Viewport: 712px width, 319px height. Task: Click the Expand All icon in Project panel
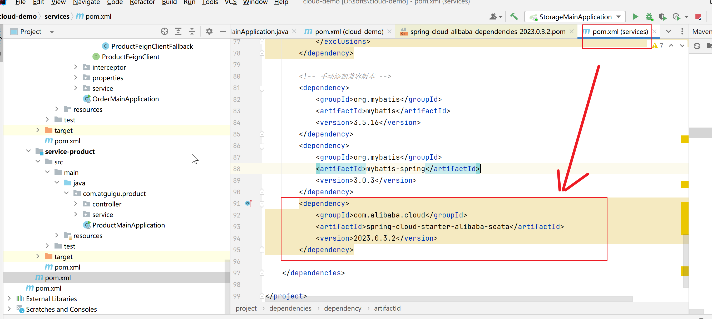[178, 32]
